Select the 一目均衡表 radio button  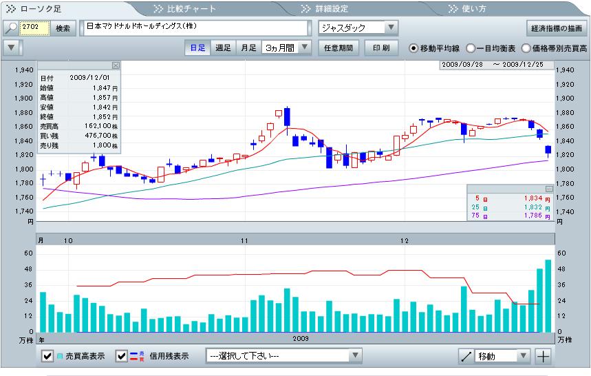coord(471,48)
